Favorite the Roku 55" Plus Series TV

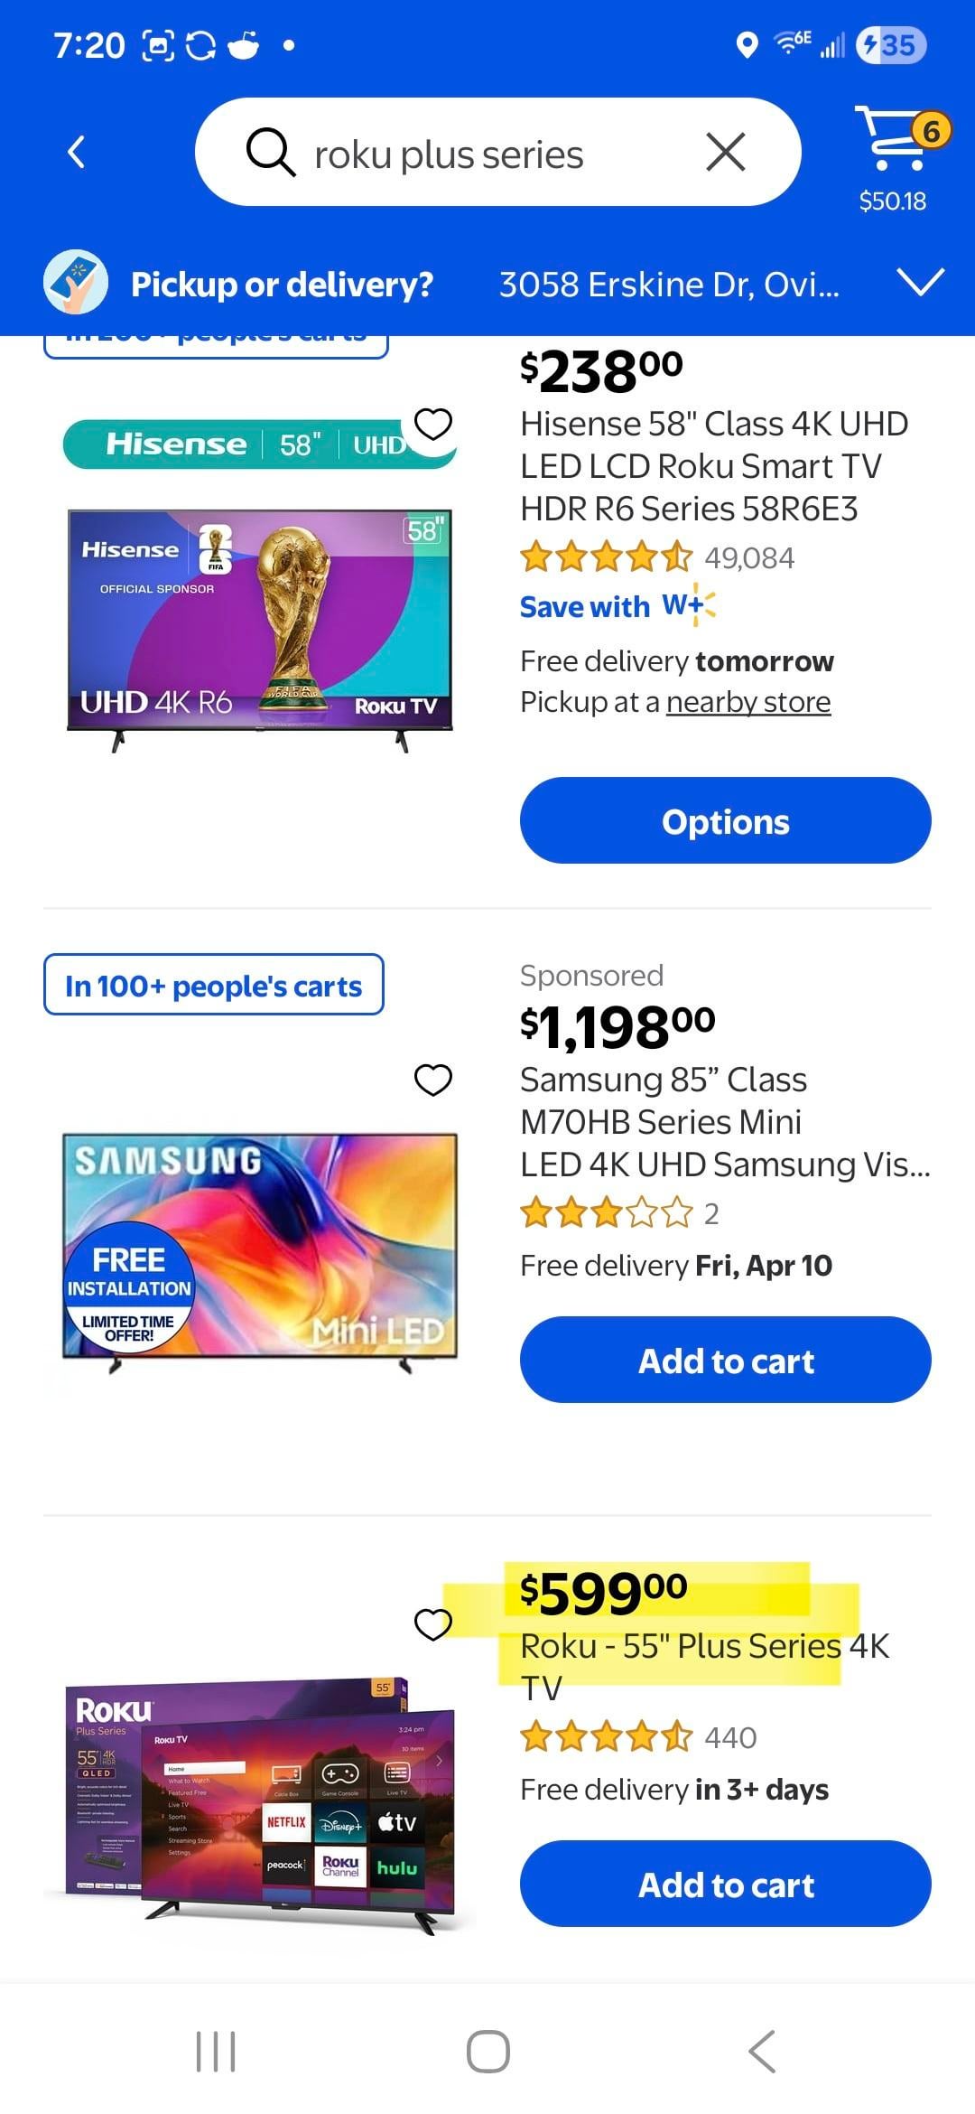click(x=433, y=1623)
